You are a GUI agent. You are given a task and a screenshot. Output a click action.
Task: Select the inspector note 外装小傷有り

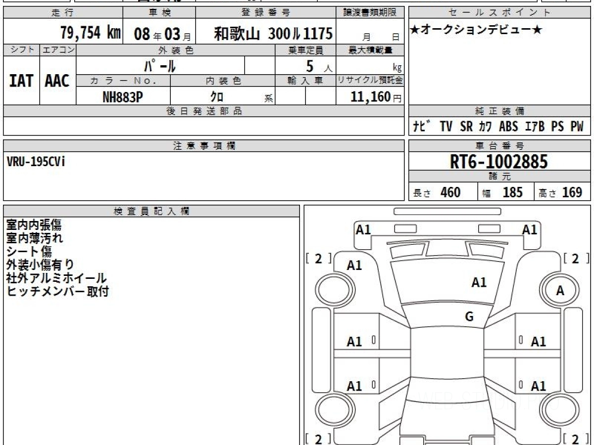click(40, 265)
